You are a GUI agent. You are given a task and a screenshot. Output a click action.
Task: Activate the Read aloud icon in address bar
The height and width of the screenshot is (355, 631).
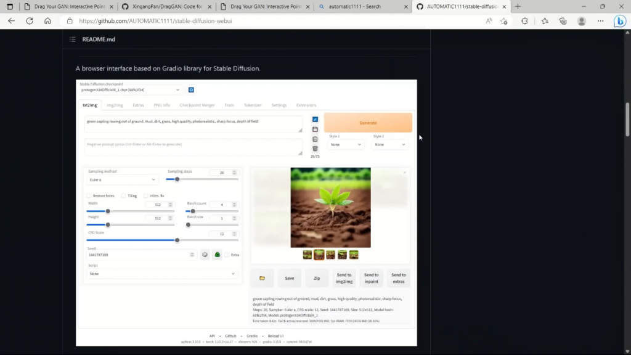pos(489,21)
